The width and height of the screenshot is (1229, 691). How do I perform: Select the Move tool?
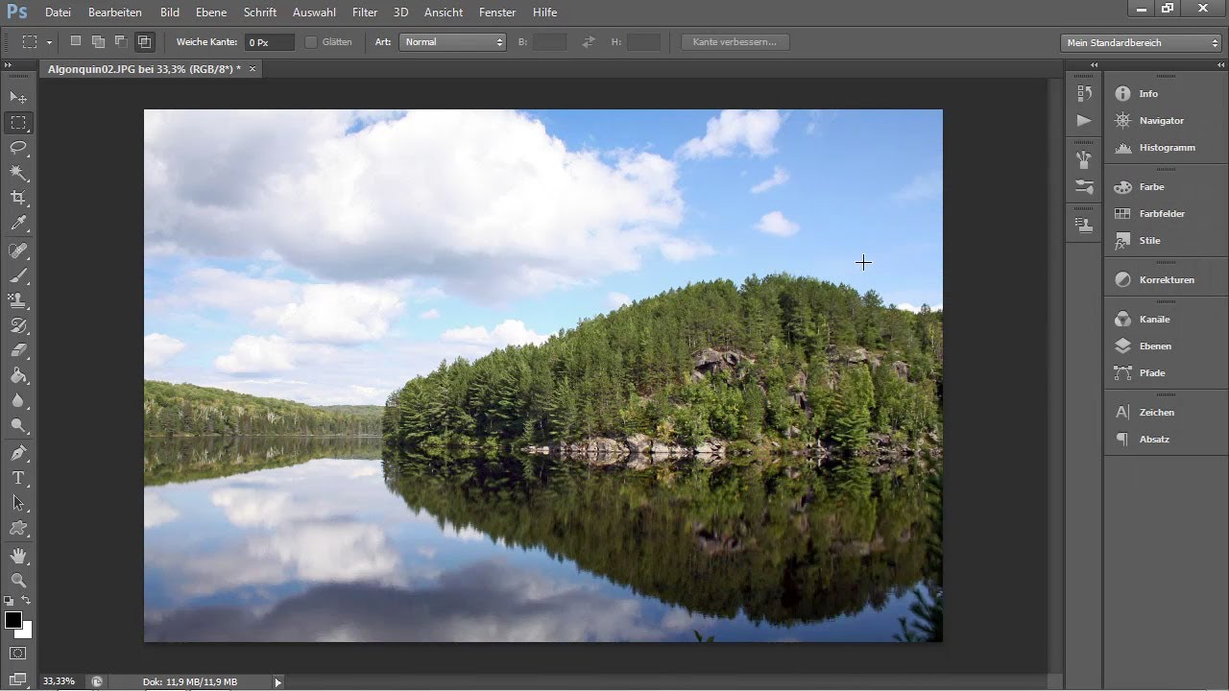click(x=18, y=98)
